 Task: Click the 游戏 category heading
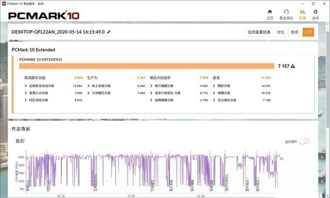(216, 78)
